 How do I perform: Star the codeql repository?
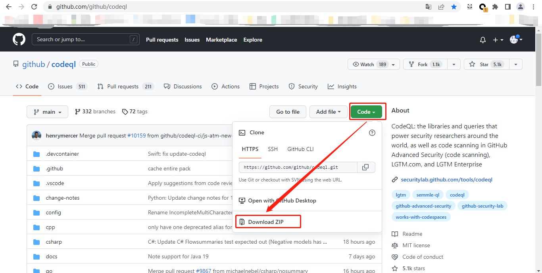(487, 64)
